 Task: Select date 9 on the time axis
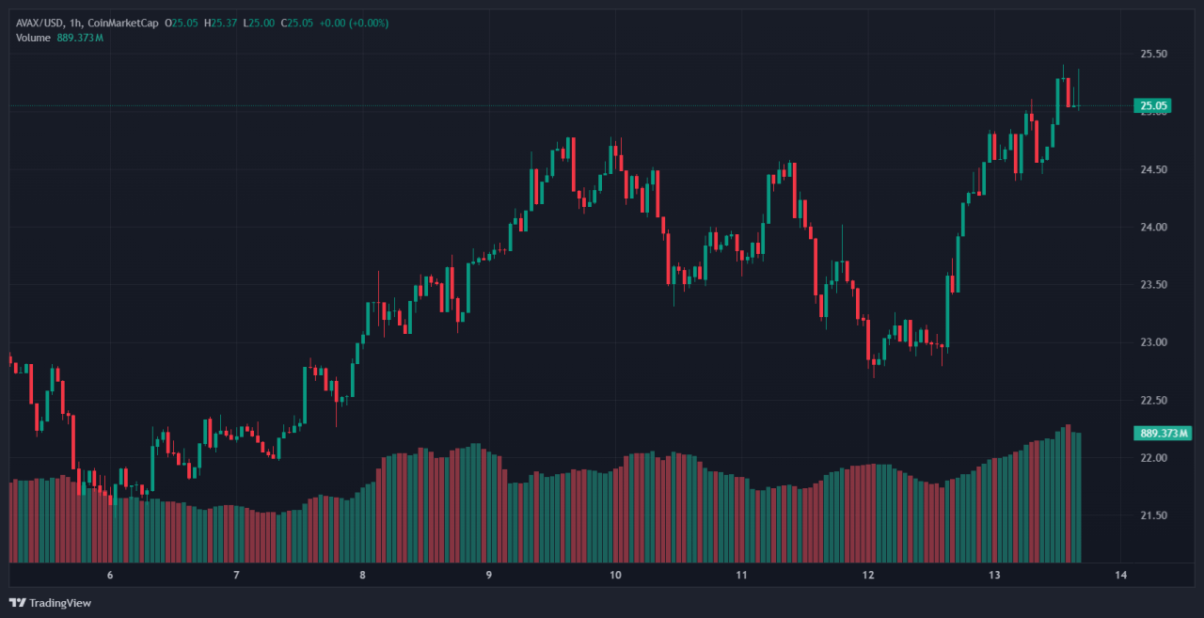click(x=488, y=575)
